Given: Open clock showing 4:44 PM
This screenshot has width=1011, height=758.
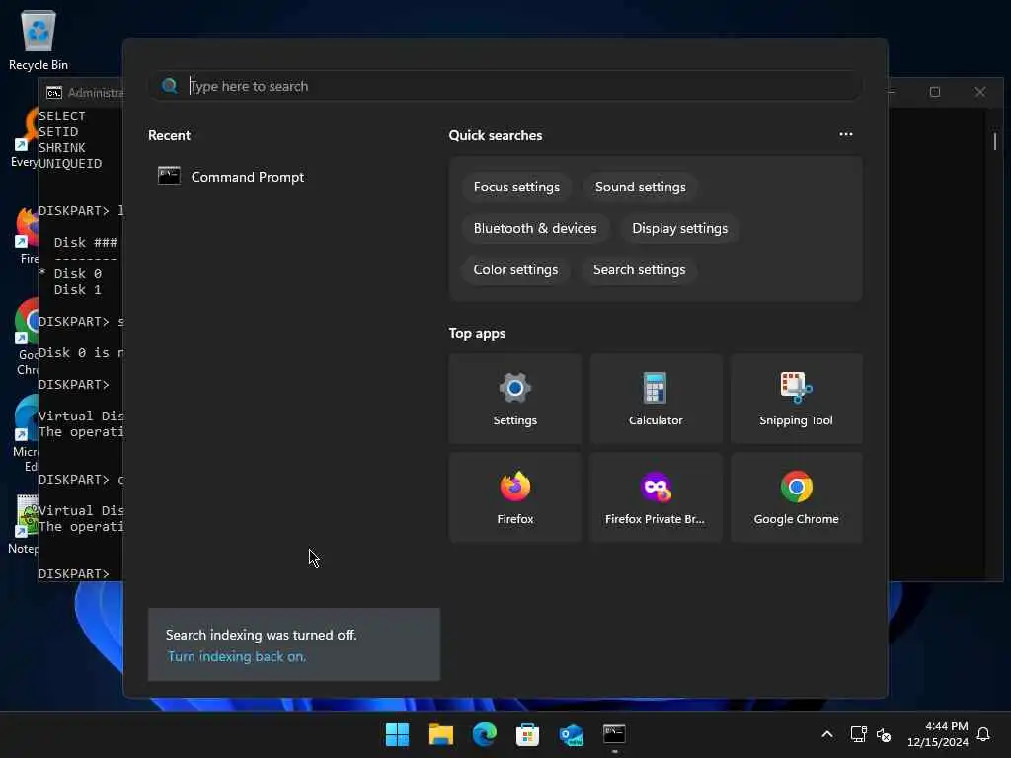Looking at the screenshot, I should [938, 734].
